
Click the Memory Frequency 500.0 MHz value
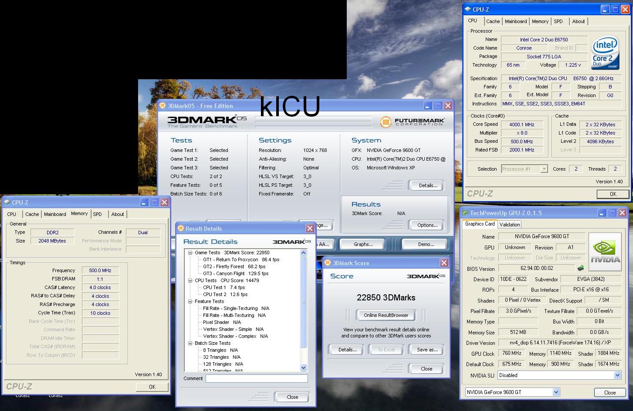(x=100, y=270)
